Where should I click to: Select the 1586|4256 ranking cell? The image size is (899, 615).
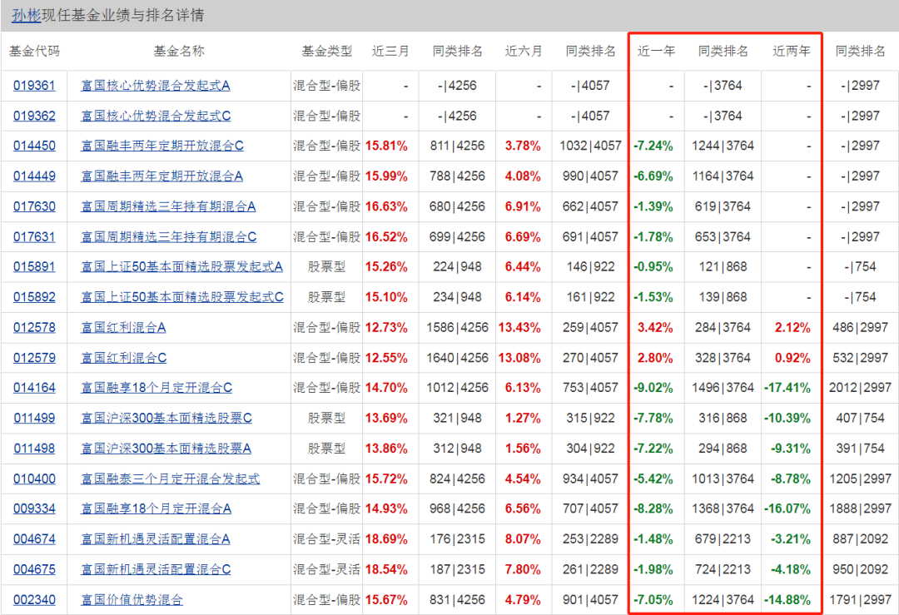(458, 327)
